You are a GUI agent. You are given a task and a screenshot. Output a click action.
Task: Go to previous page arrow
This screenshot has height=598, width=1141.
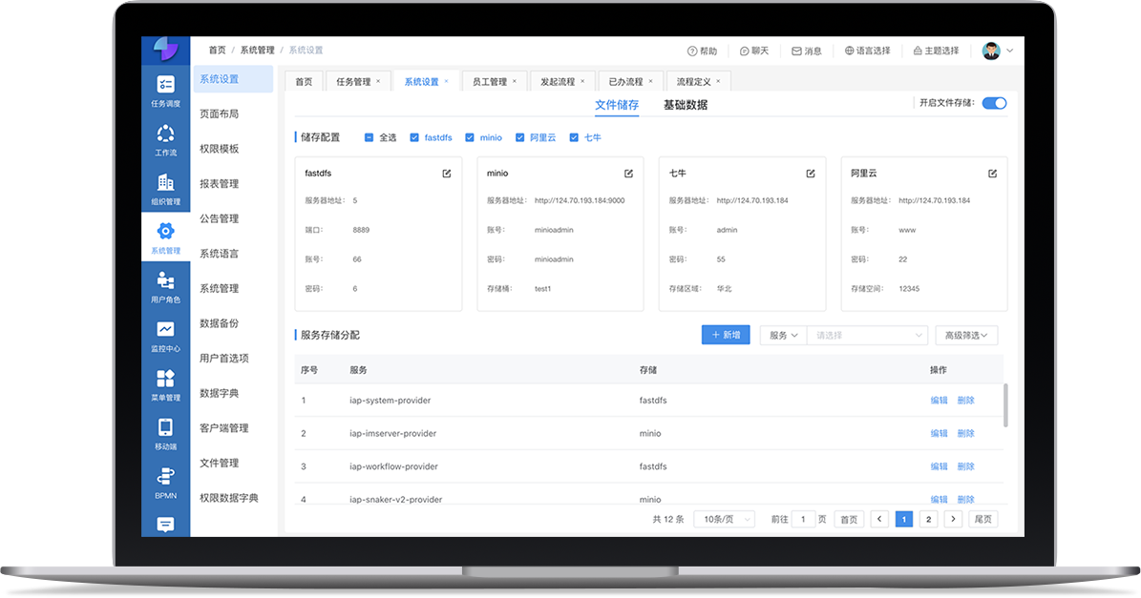click(x=879, y=519)
